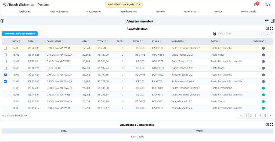Check the R$ 165,25 row checkbox
The width and height of the screenshot is (275, 142).
(5, 55)
